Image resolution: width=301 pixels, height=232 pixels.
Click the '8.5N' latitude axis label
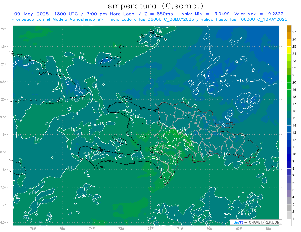point(4,152)
